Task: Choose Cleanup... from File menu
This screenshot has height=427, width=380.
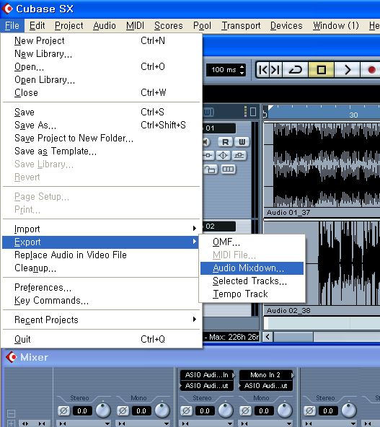Action: pos(100,268)
